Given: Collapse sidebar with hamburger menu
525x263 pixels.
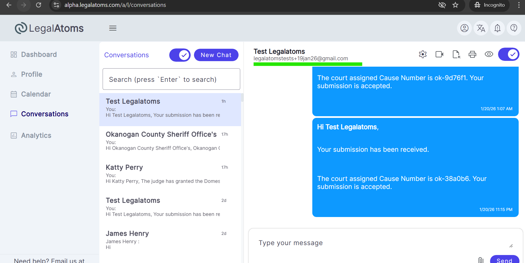Looking at the screenshot, I should coord(113,28).
